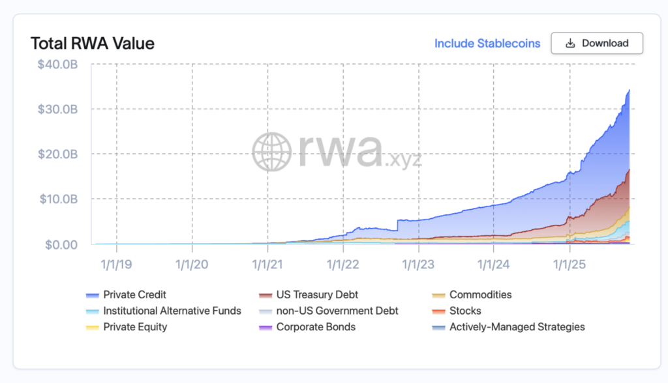Screen dimensions: 668x383
Task: Toggle Include Stablecoins link
Action: click(487, 44)
